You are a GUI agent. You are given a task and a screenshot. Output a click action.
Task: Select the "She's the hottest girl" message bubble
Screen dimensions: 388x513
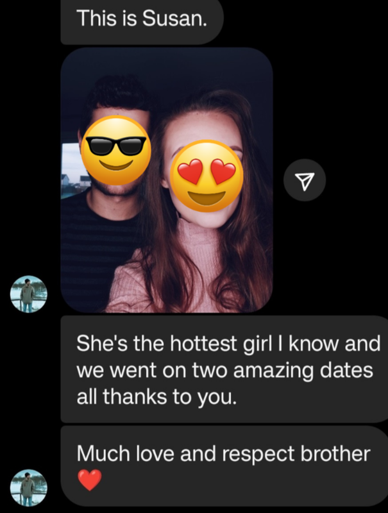224,369
